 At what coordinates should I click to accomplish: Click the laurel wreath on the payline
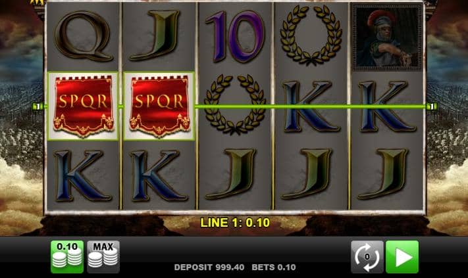point(235,104)
